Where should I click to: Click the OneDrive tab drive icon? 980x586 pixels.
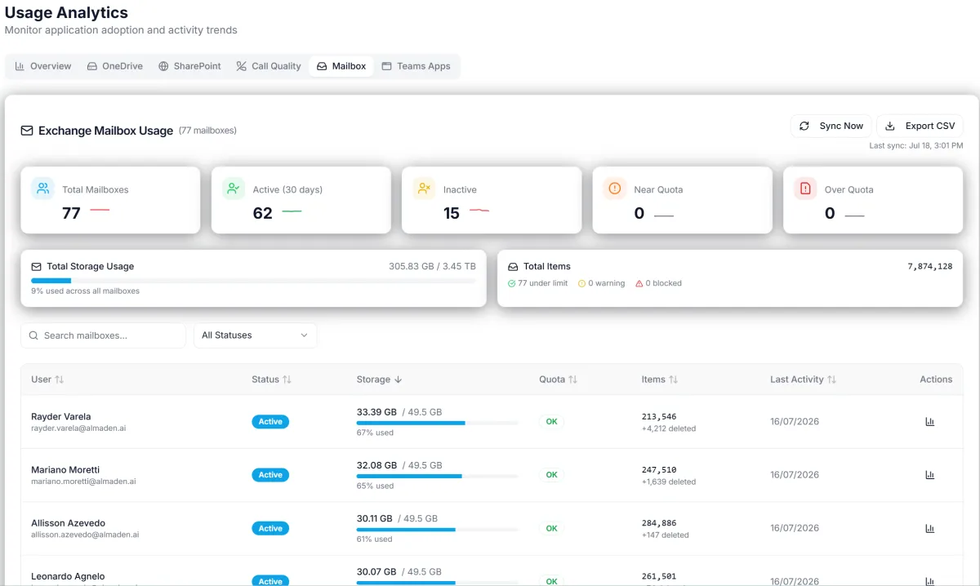coord(92,66)
